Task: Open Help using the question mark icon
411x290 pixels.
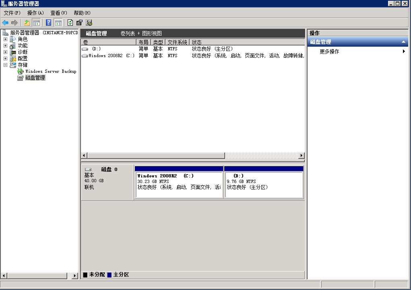Action: point(49,23)
